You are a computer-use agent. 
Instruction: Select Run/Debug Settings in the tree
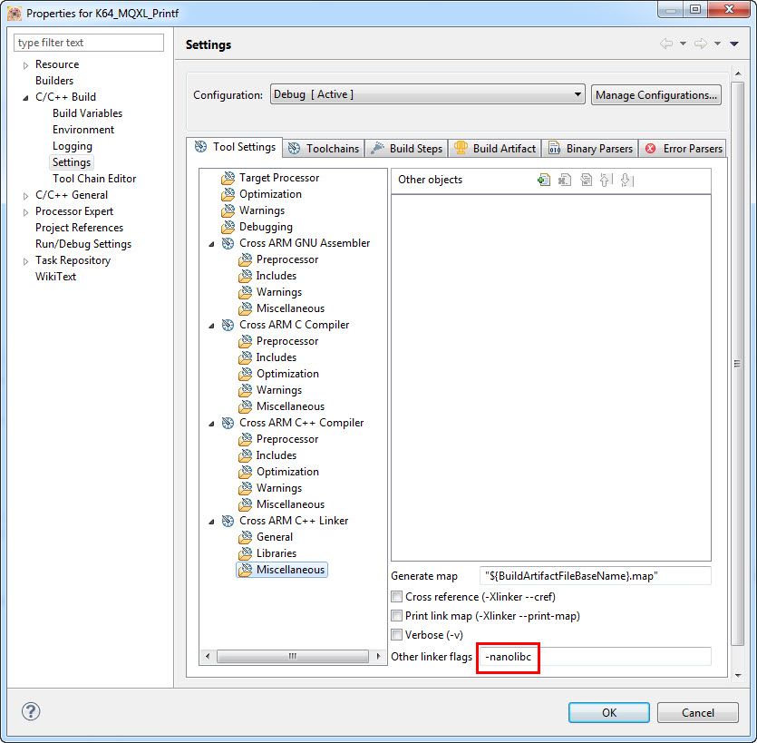click(83, 244)
